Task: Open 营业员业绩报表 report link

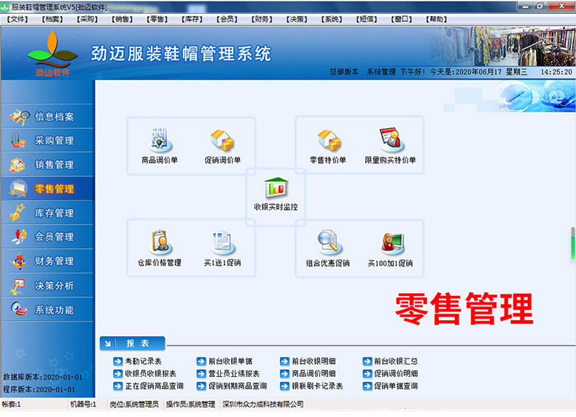Action: click(234, 374)
